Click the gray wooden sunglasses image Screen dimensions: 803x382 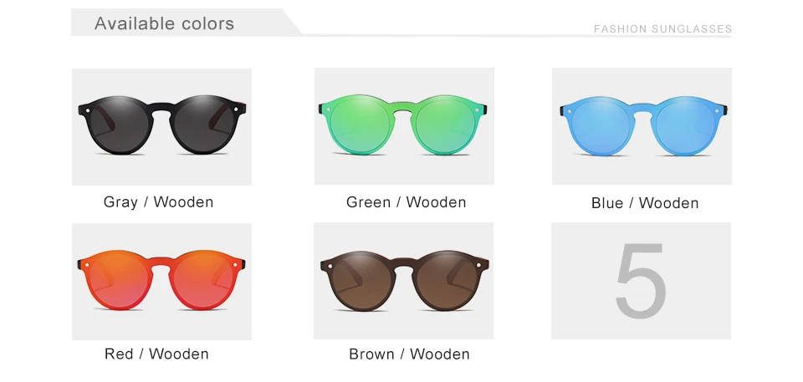point(161,127)
